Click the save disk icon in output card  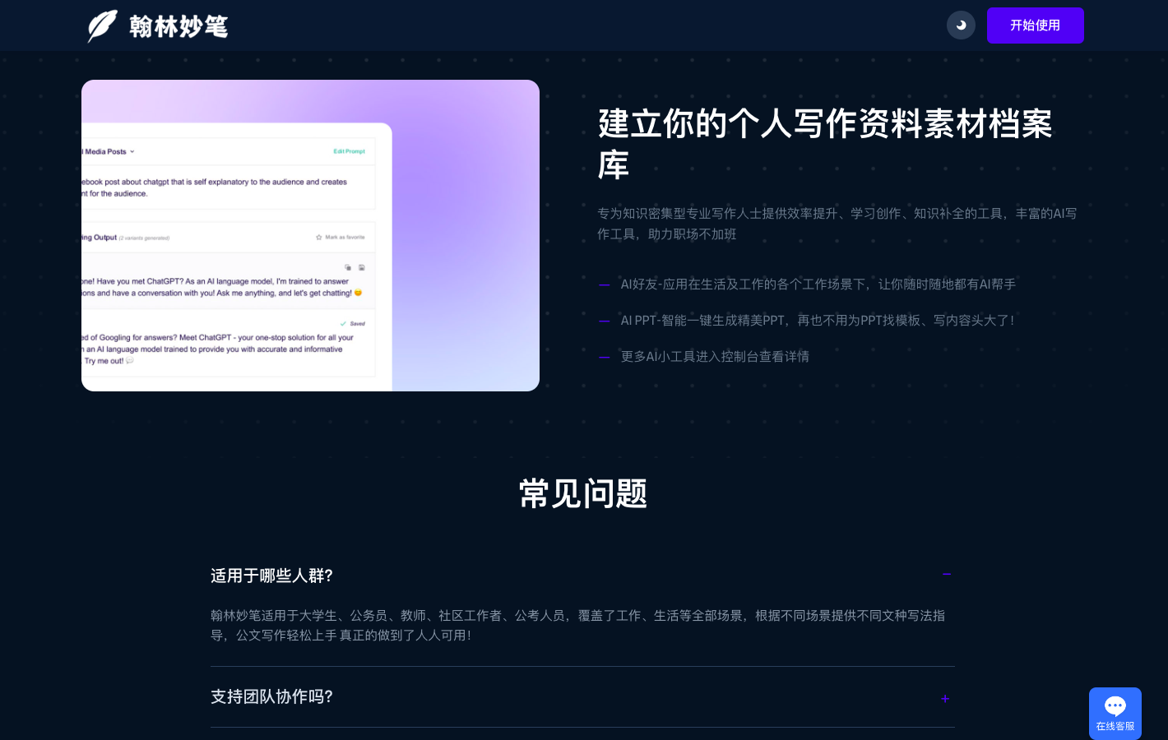coord(362,267)
